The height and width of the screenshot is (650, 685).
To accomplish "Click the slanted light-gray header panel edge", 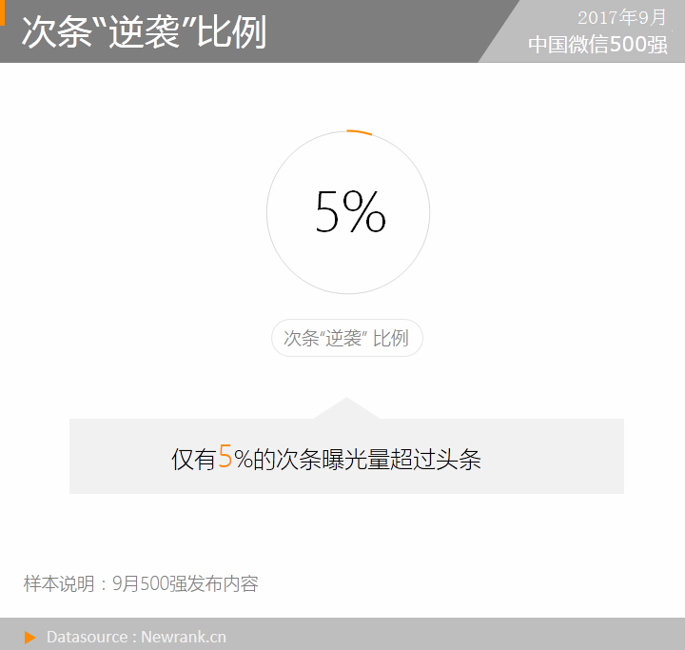I will coord(499,31).
